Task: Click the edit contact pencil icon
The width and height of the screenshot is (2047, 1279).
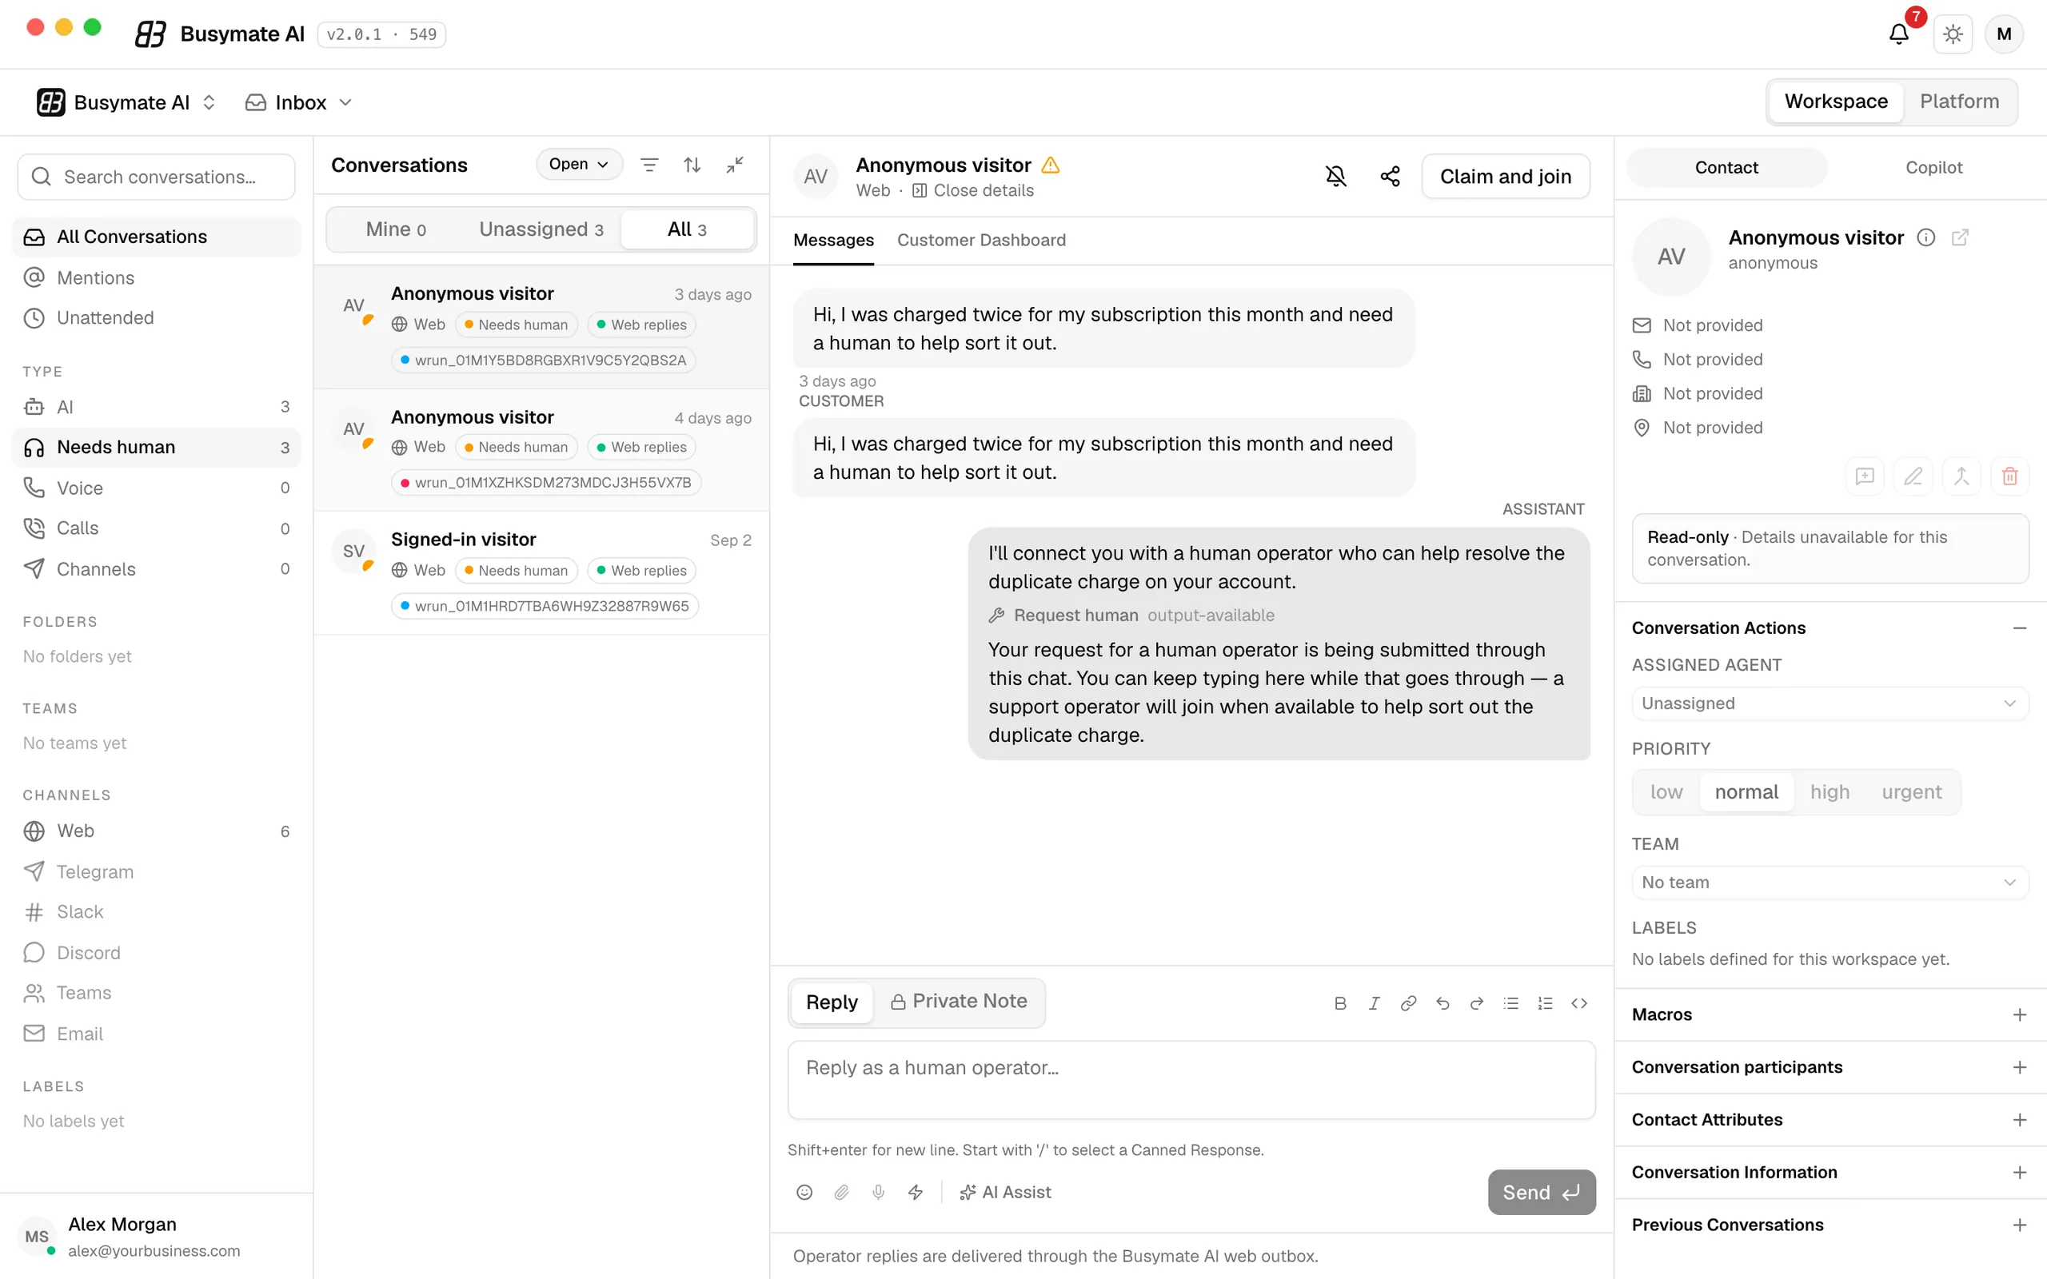Action: click(x=1913, y=476)
